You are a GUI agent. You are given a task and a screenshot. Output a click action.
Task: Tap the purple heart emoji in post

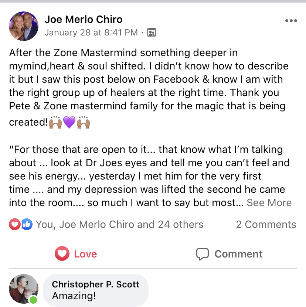[x=69, y=122]
